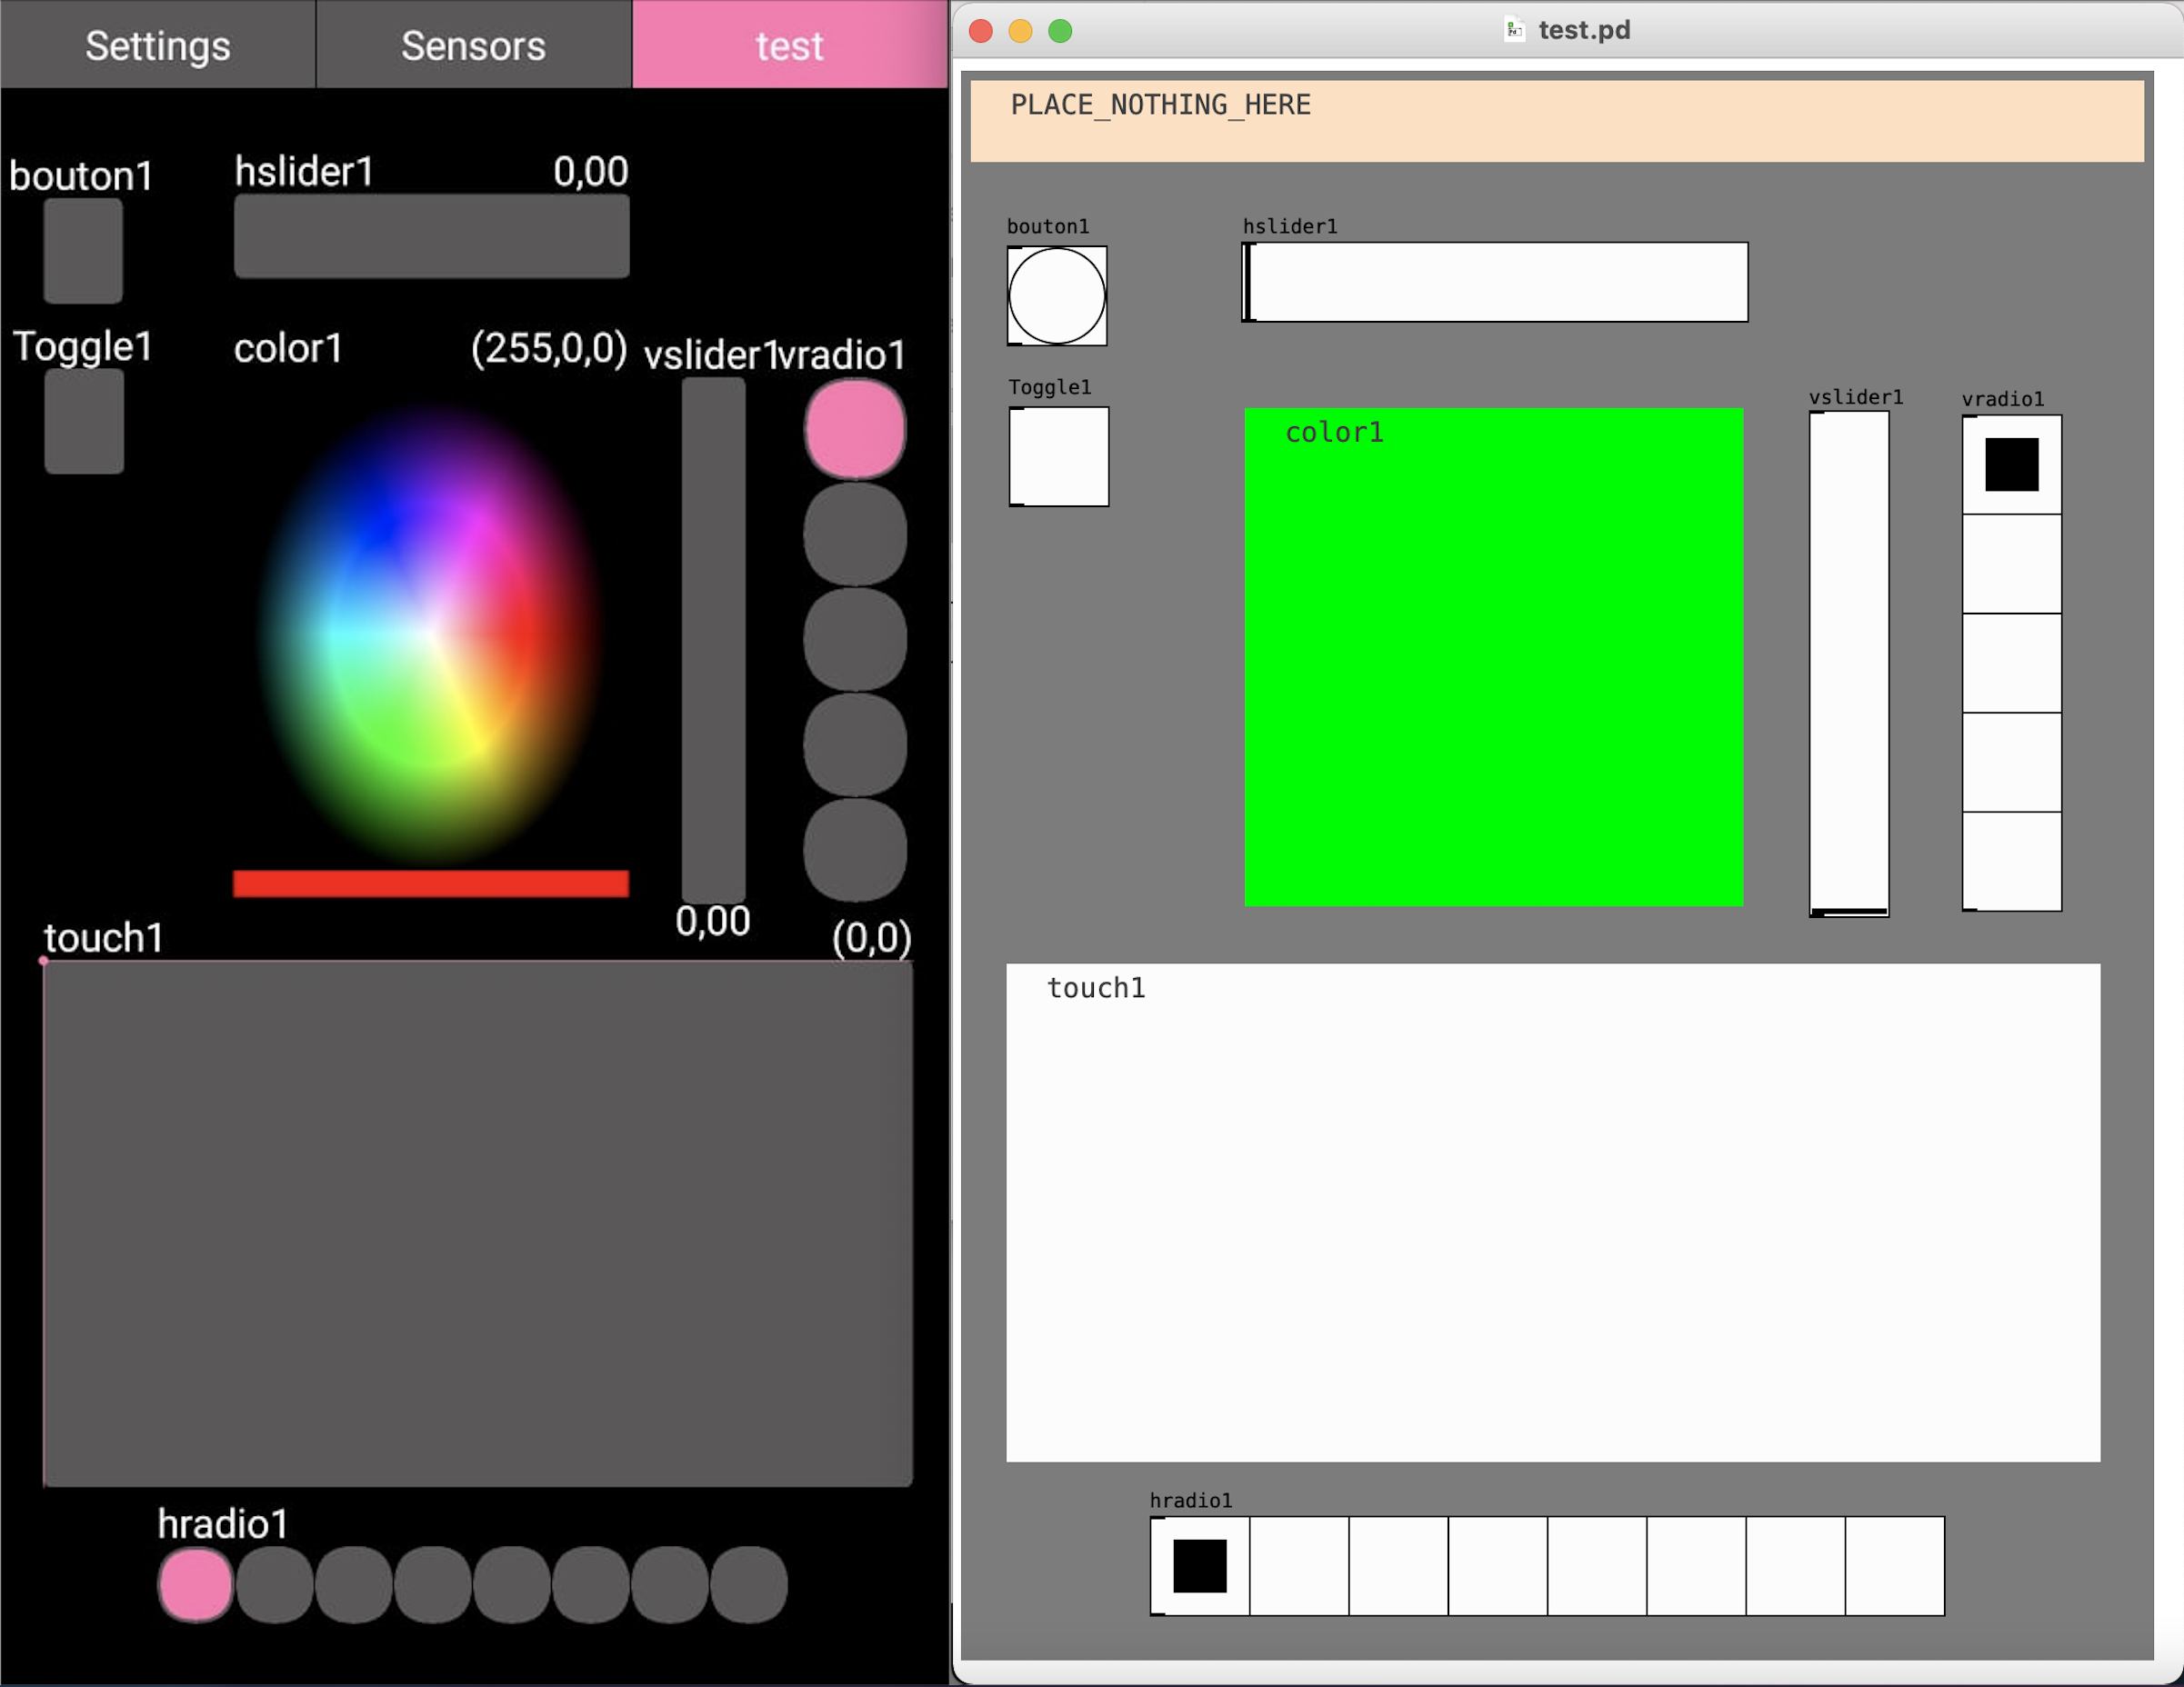This screenshot has height=1687, width=2184.
Task: Click the white hslider1 bar in test.pd
Action: point(1494,282)
